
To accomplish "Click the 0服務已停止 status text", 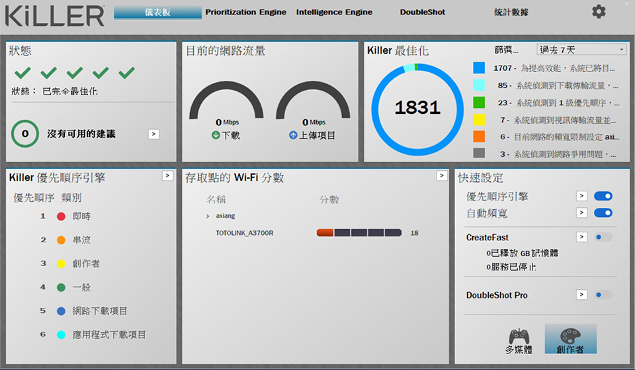I will [x=511, y=267].
